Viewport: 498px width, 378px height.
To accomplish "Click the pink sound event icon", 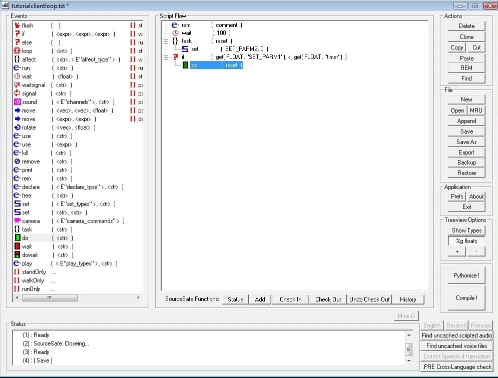I will [x=17, y=102].
